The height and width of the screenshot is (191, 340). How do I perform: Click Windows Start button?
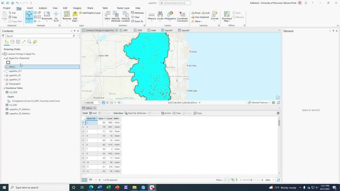[x=4, y=188]
